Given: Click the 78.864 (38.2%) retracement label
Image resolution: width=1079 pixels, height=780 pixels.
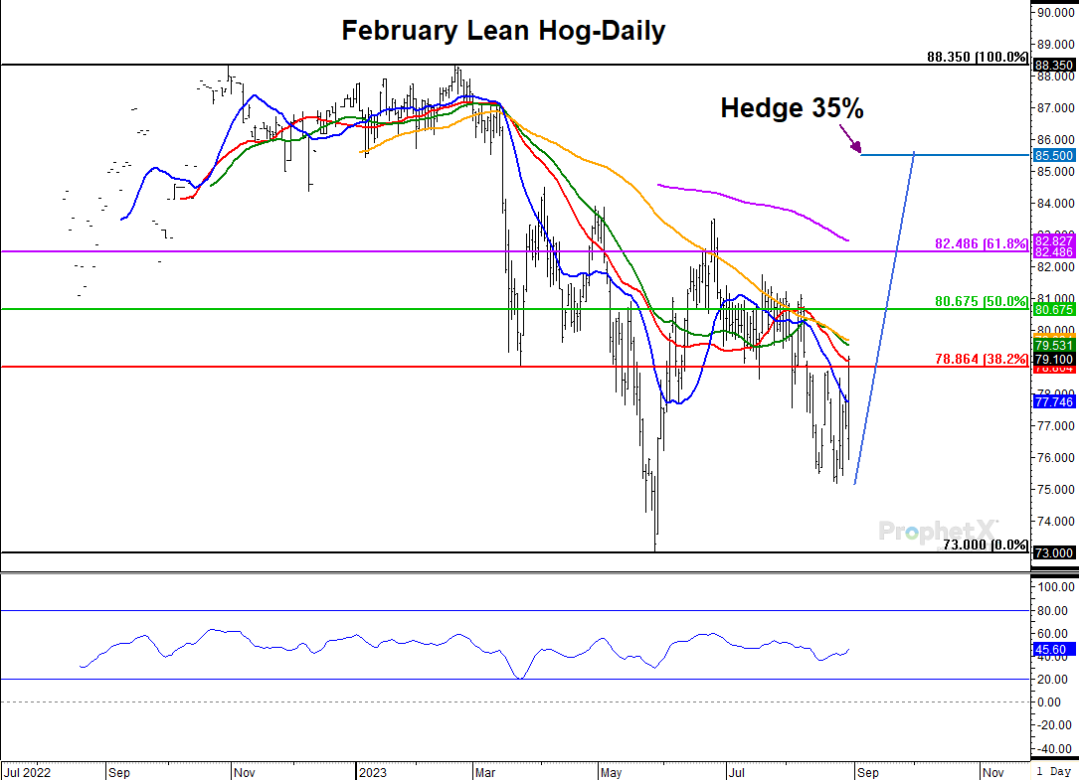Looking at the screenshot, I should pos(982,359).
